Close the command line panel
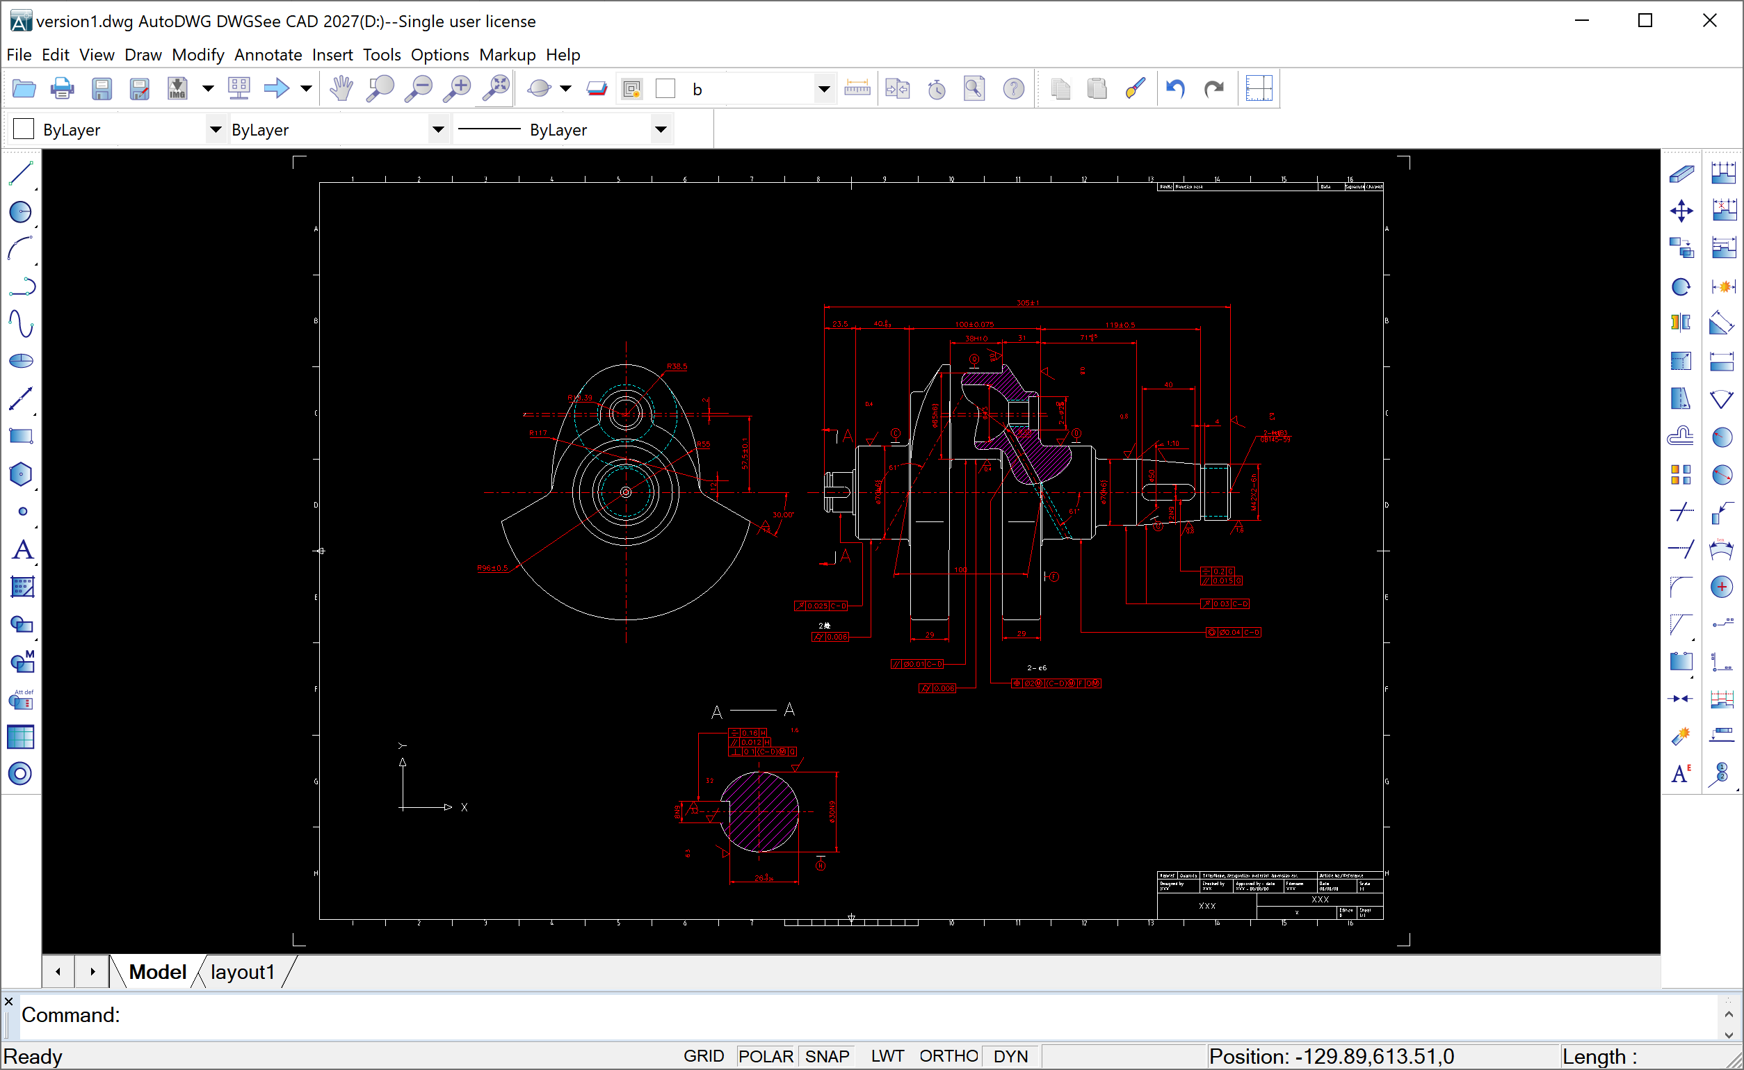The height and width of the screenshot is (1070, 1744). tap(8, 1001)
